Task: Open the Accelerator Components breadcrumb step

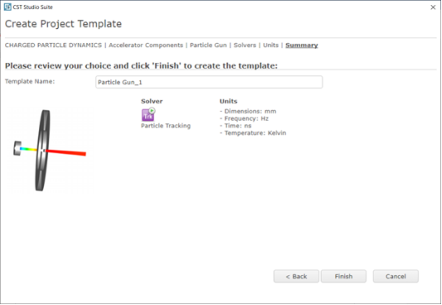Action: coord(146,45)
